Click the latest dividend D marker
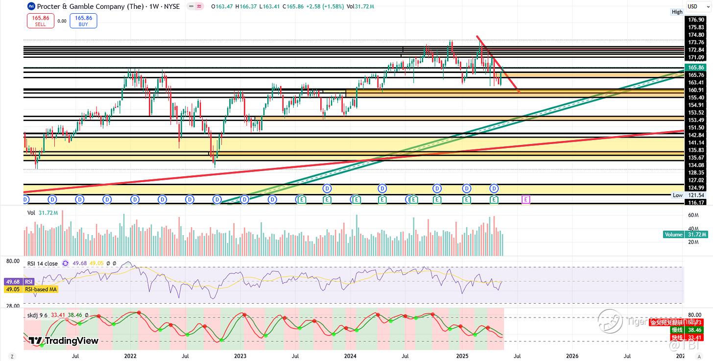The width and height of the screenshot is (713, 361). pos(494,188)
